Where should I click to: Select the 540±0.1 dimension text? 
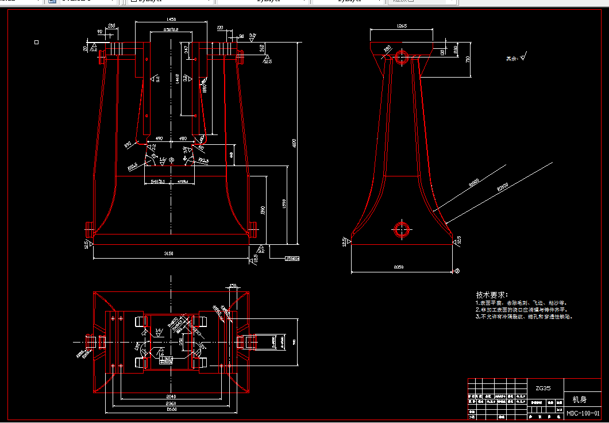(x=157, y=182)
